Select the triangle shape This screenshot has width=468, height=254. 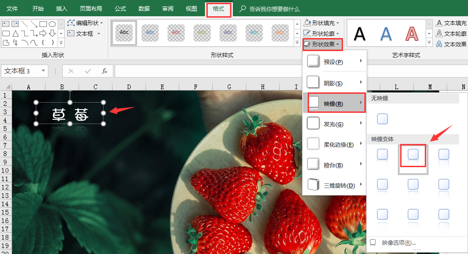coord(15,33)
